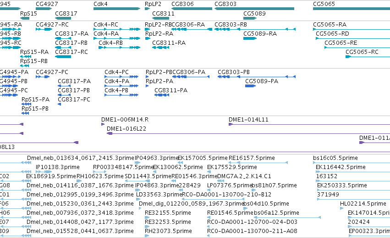
Task: Click BAC end DME1-006M14.R
Action: pos(125,120)
